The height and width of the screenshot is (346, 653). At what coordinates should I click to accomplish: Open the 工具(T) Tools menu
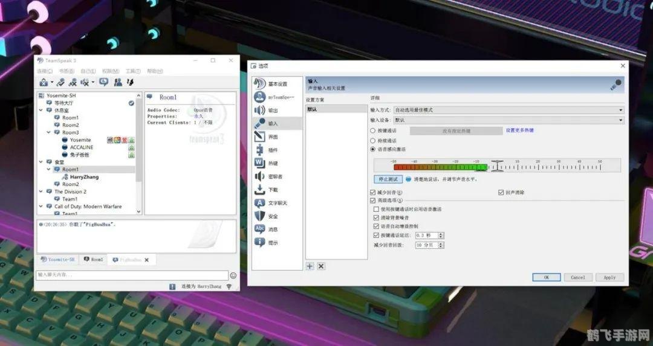click(x=133, y=71)
